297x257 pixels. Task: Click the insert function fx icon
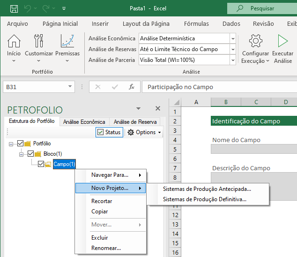click(132, 87)
